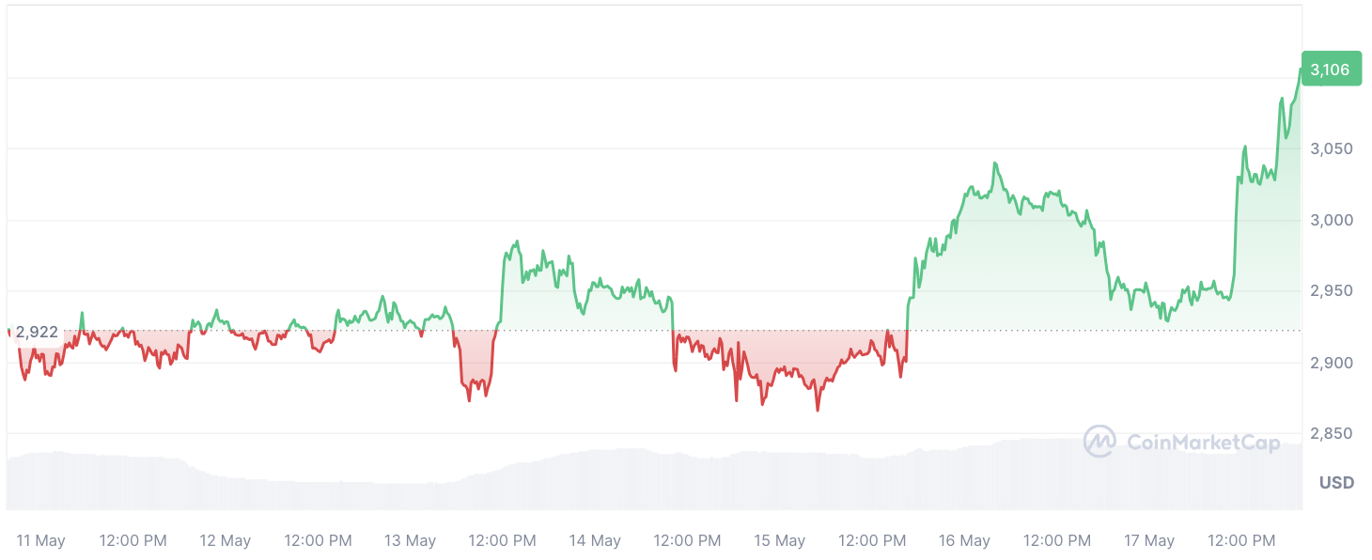Viewport: 1372px width, 560px height.
Task: Select the 2,900 y-axis price label
Action: (x=1331, y=363)
